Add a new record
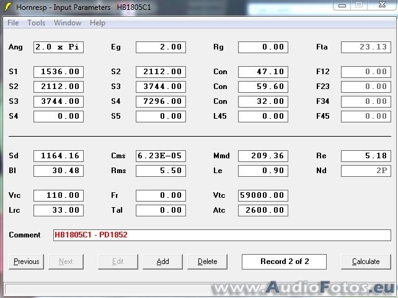Image resolution: width=398 pixels, height=298 pixels. 162,262
